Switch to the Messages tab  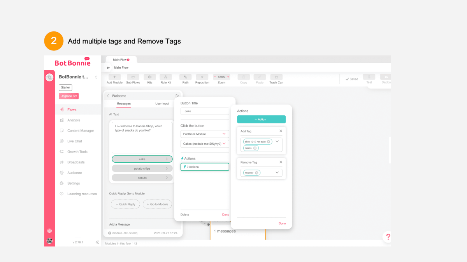click(x=124, y=104)
